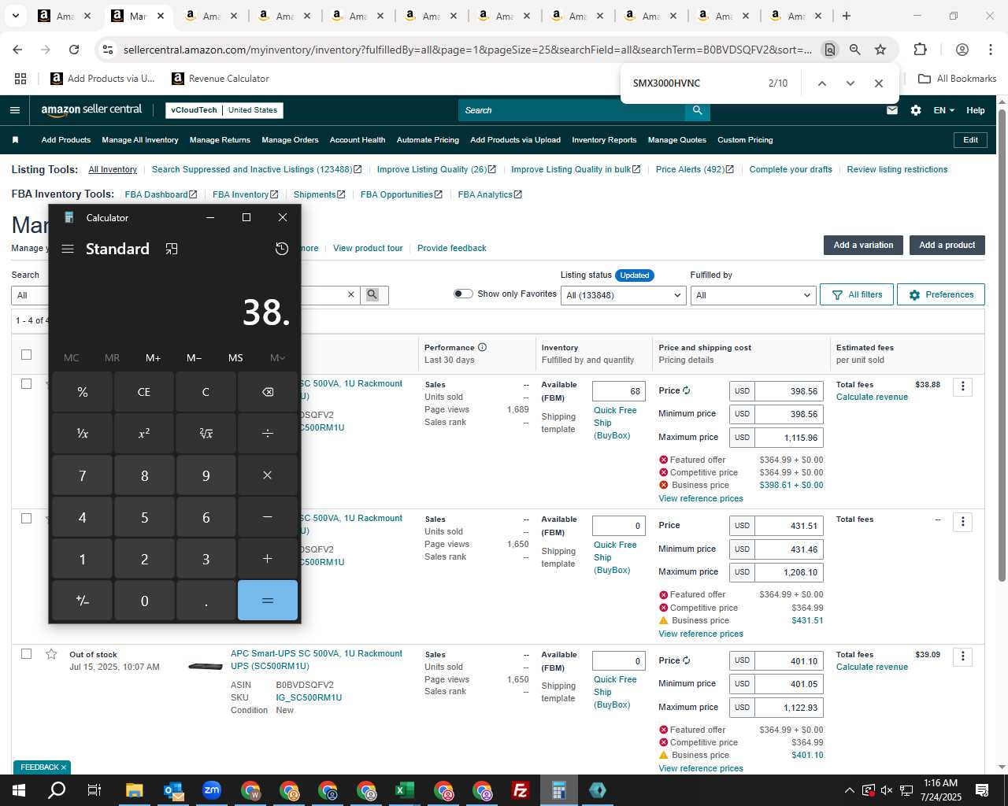This screenshot has width=1008, height=806.
Task: Open calculator memory list dropdown
Action: pos(277,358)
